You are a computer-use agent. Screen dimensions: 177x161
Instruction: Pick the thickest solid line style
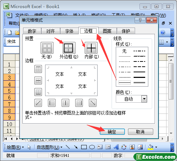pyautogui.click(x=139, y=77)
